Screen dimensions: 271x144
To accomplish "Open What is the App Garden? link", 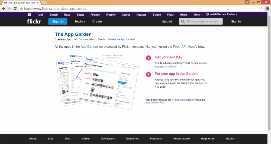I will tap(121, 39).
